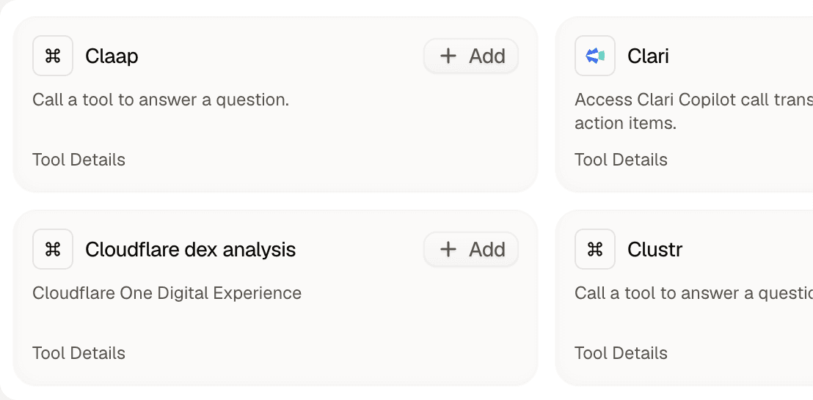Click the Clustr connector logo icon

[595, 249]
